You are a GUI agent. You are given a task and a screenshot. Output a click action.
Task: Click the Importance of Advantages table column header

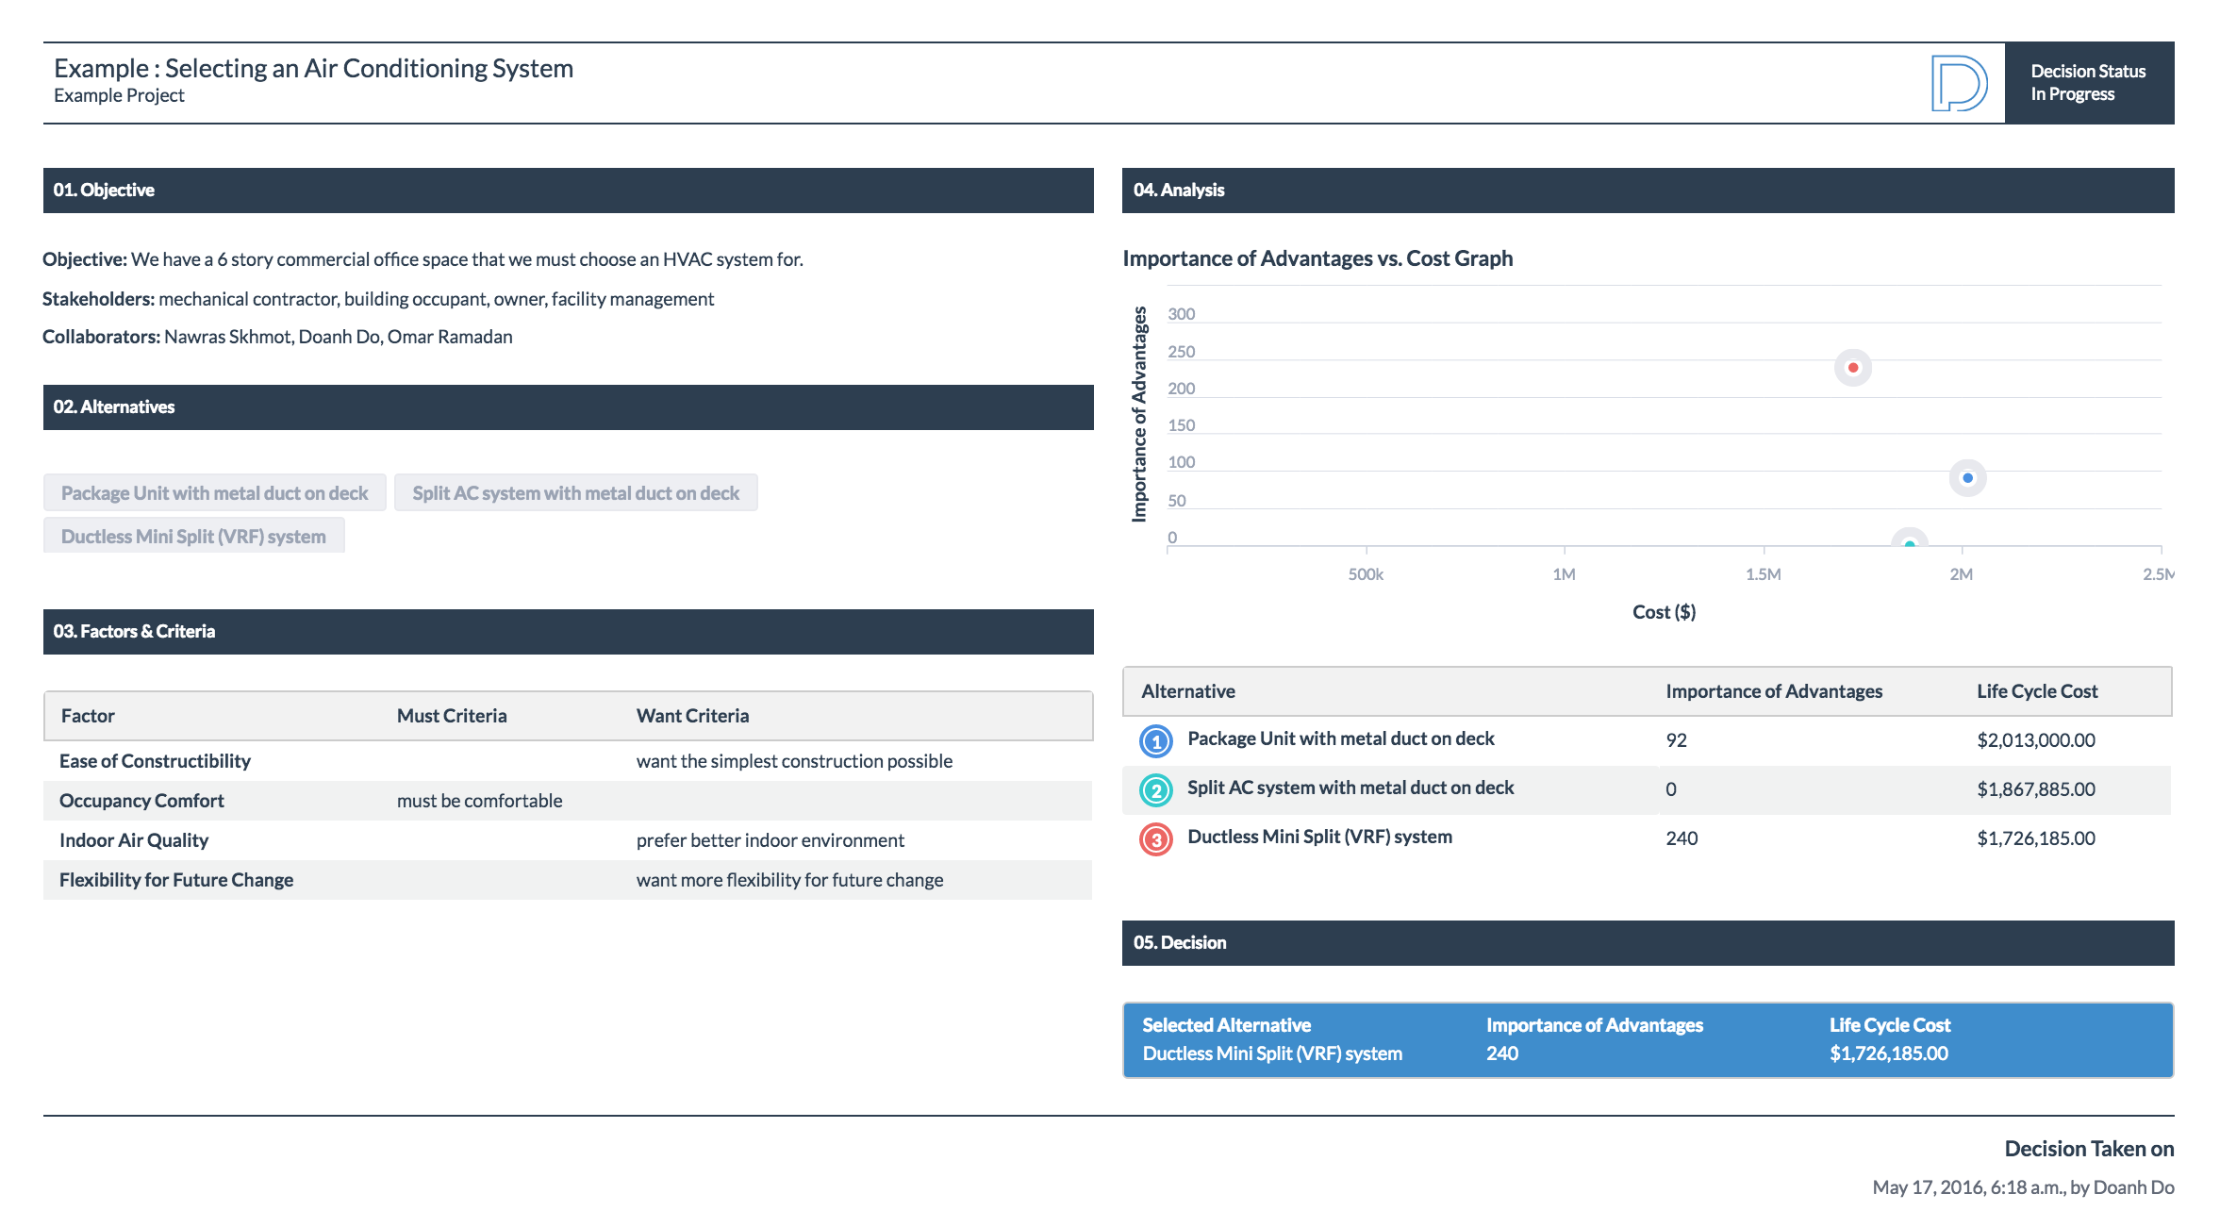point(1774,691)
